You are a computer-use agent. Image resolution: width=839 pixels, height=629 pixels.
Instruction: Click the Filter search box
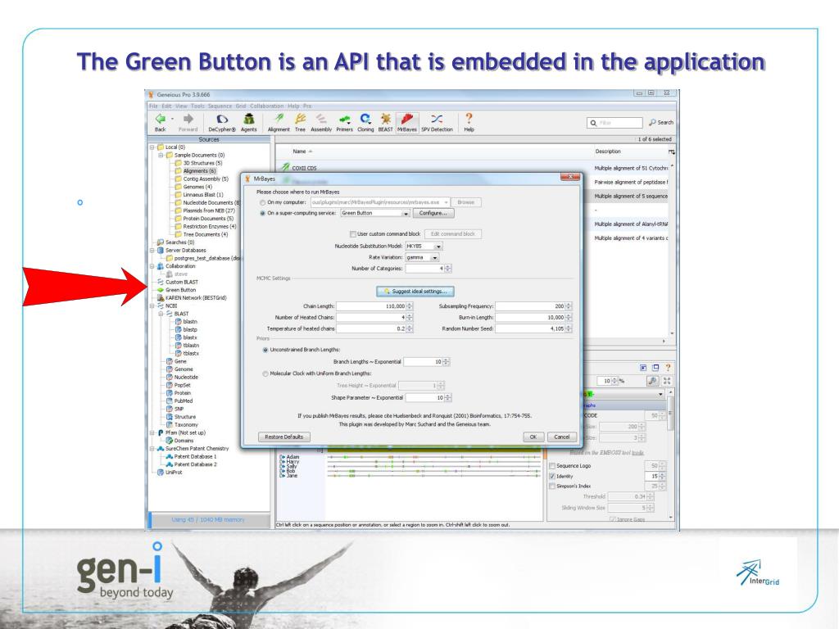(615, 123)
